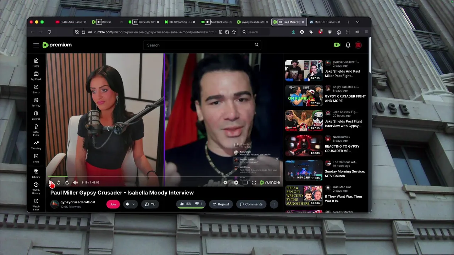The height and width of the screenshot is (255, 454).
Task: Mute audio on the Browse tab
Action: (99, 22)
